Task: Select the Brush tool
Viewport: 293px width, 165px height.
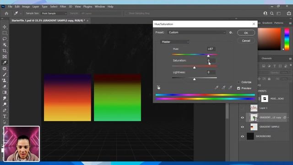Action: [x=5, y=75]
